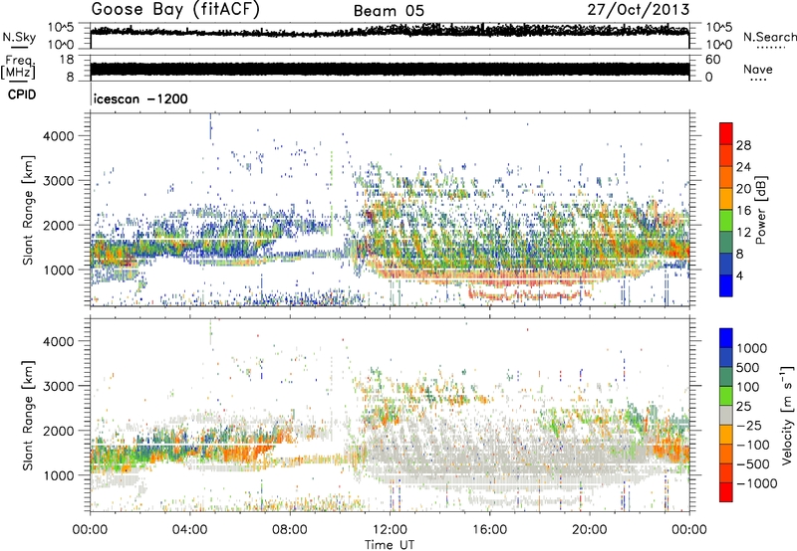
Task: Click the "Power [dB]" colorbar title
Action: pos(760,210)
